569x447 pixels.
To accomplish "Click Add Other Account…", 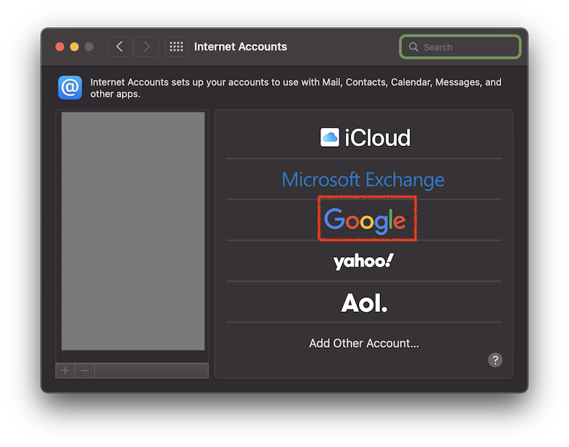I will point(364,343).
